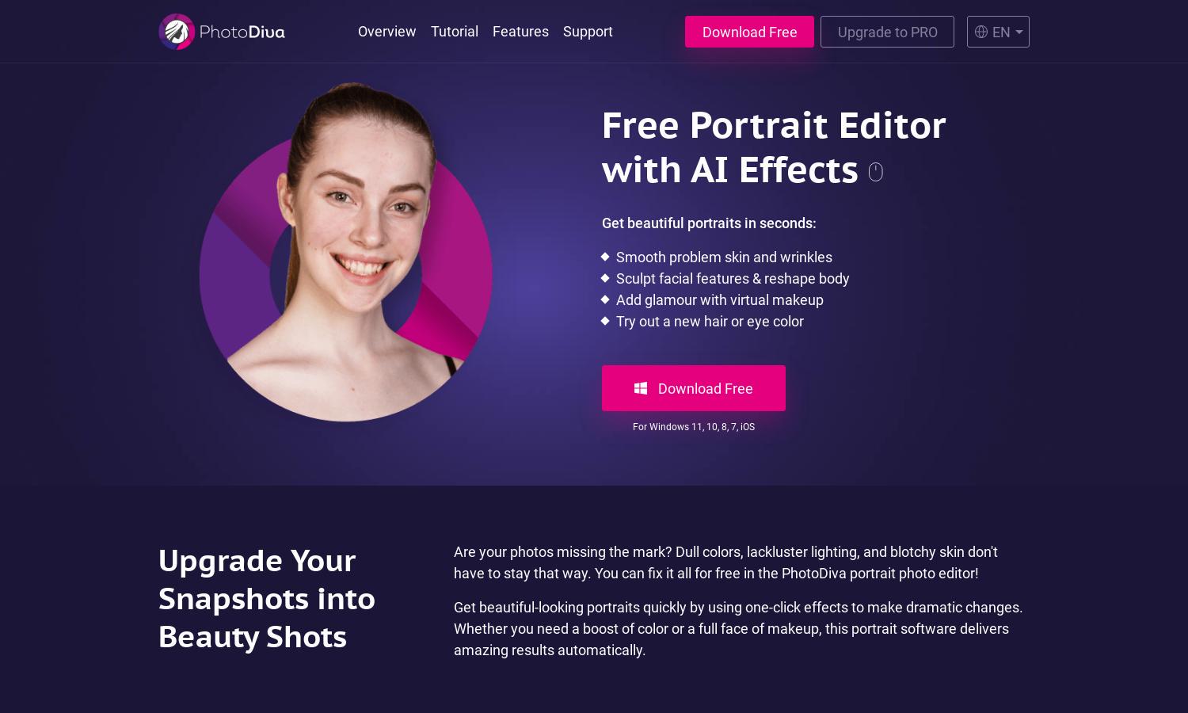Click the diamond bullet before Smooth problem skin
The image size is (1188, 713).
(x=605, y=257)
